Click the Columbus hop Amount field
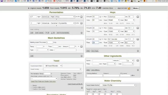The image size is (168, 95). [96, 17]
